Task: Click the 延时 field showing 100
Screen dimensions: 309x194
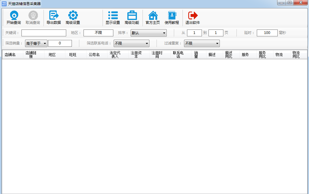Action: click(267, 33)
